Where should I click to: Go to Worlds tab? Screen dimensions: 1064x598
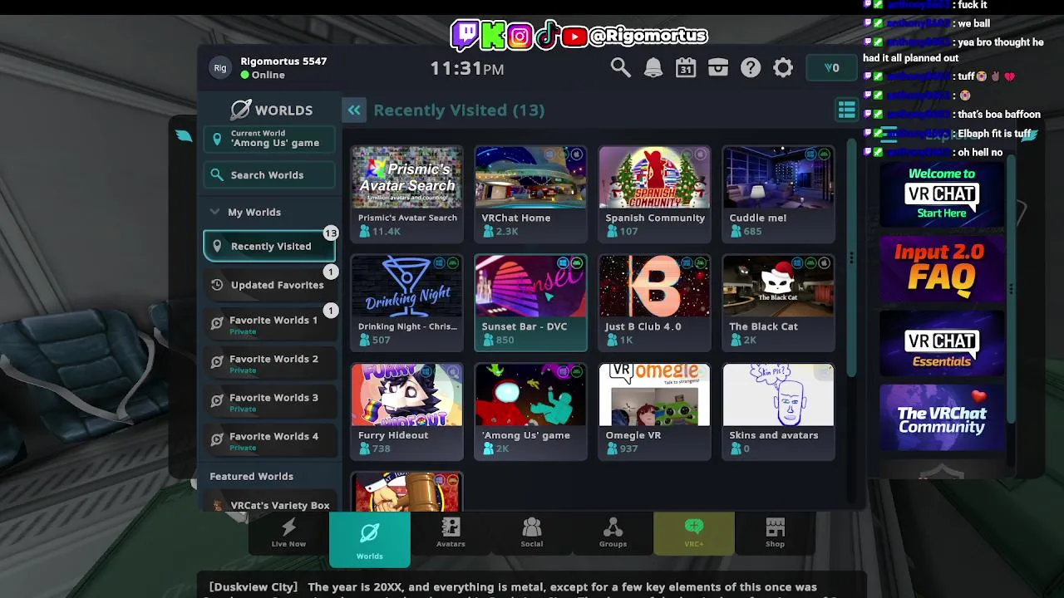[x=370, y=538]
